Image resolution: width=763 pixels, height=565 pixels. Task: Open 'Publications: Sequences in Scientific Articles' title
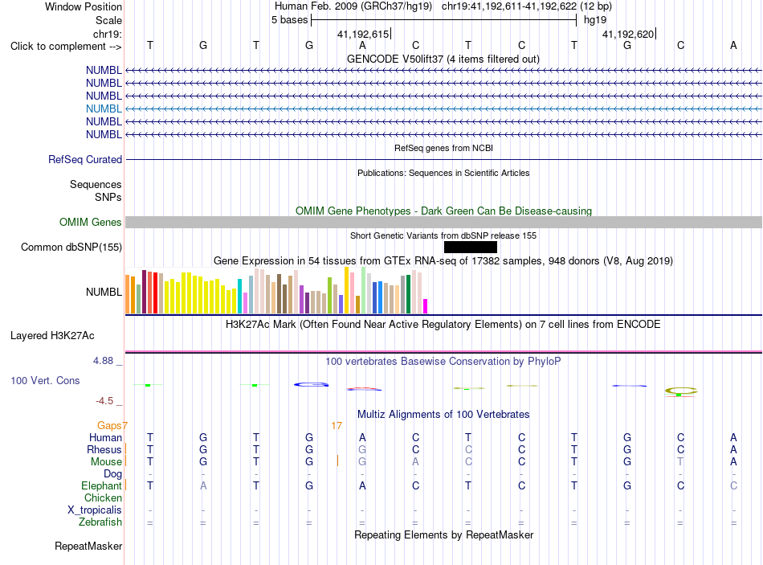pos(443,173)
